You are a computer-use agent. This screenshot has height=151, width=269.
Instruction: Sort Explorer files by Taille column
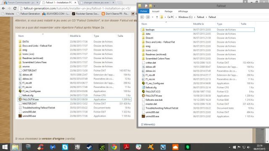tap(243, 24)
